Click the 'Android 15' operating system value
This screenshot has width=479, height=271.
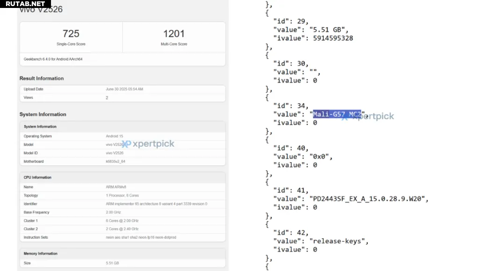[x=114, y=136]
